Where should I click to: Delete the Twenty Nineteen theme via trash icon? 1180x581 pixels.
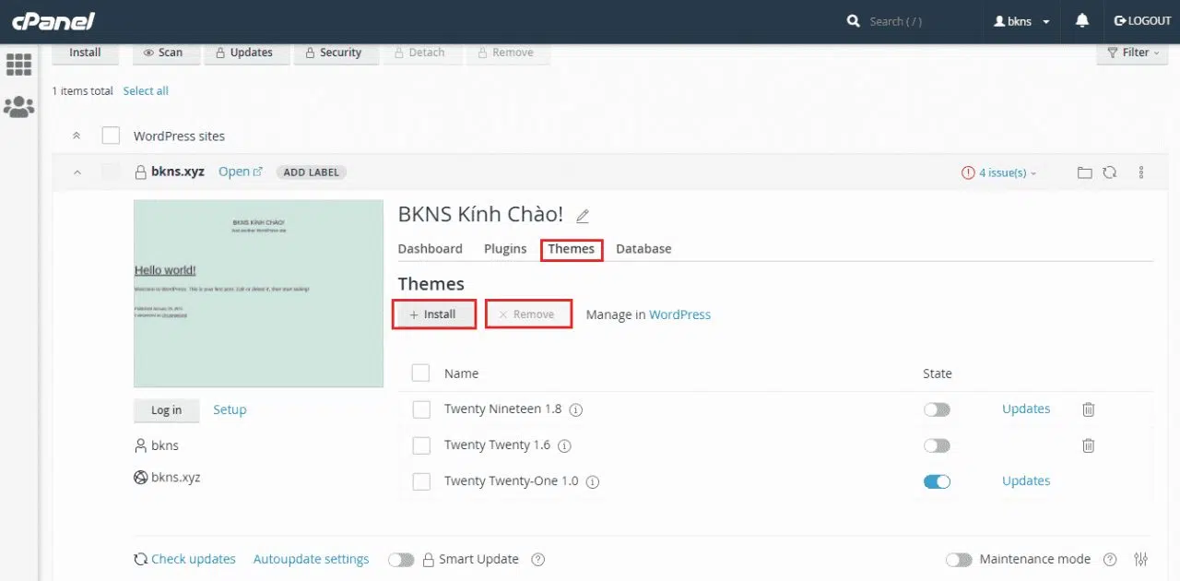(1088, 409)
